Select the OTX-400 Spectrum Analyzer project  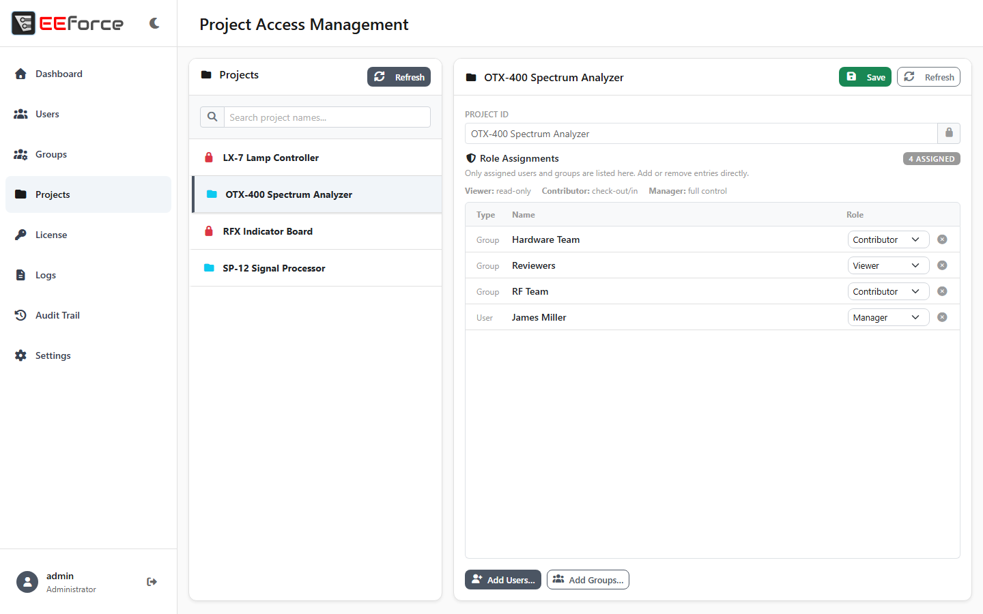(x=317, y=194)
